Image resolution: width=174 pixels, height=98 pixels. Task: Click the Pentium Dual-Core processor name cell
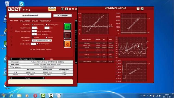point(47,62)
